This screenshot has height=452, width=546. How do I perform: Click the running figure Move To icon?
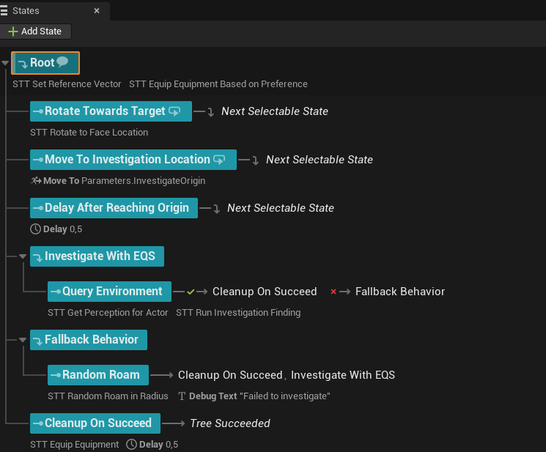[35, 181]
